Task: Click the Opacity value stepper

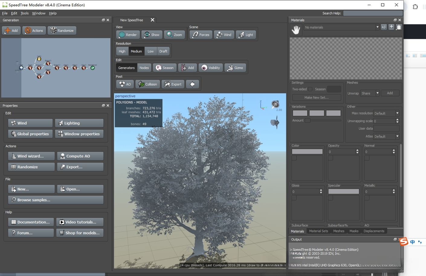Action: [x=357, y=152]
